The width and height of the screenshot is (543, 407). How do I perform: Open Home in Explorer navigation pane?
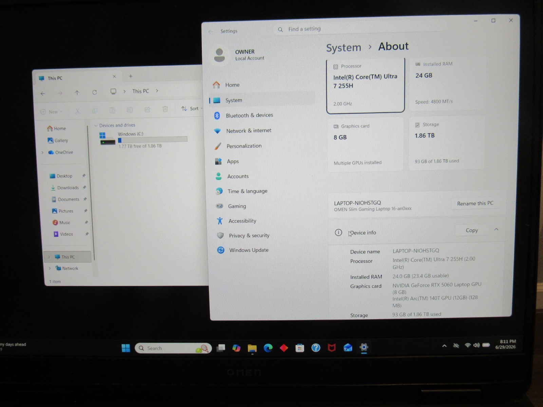click(57, 129)
